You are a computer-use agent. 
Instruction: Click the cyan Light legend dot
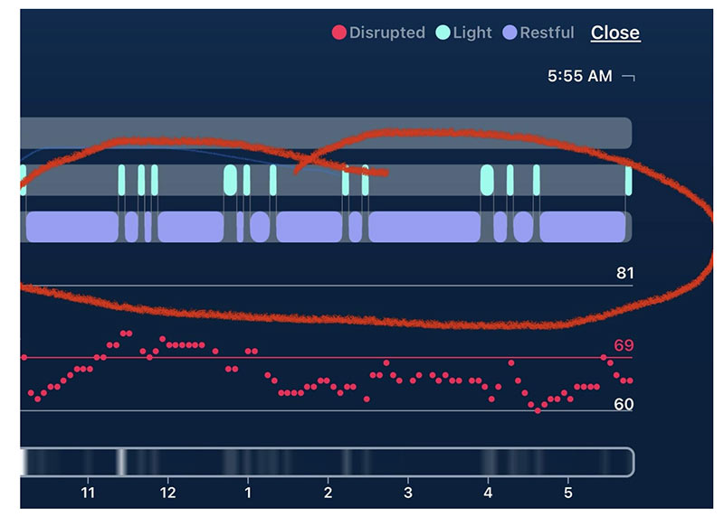[443, 33]
